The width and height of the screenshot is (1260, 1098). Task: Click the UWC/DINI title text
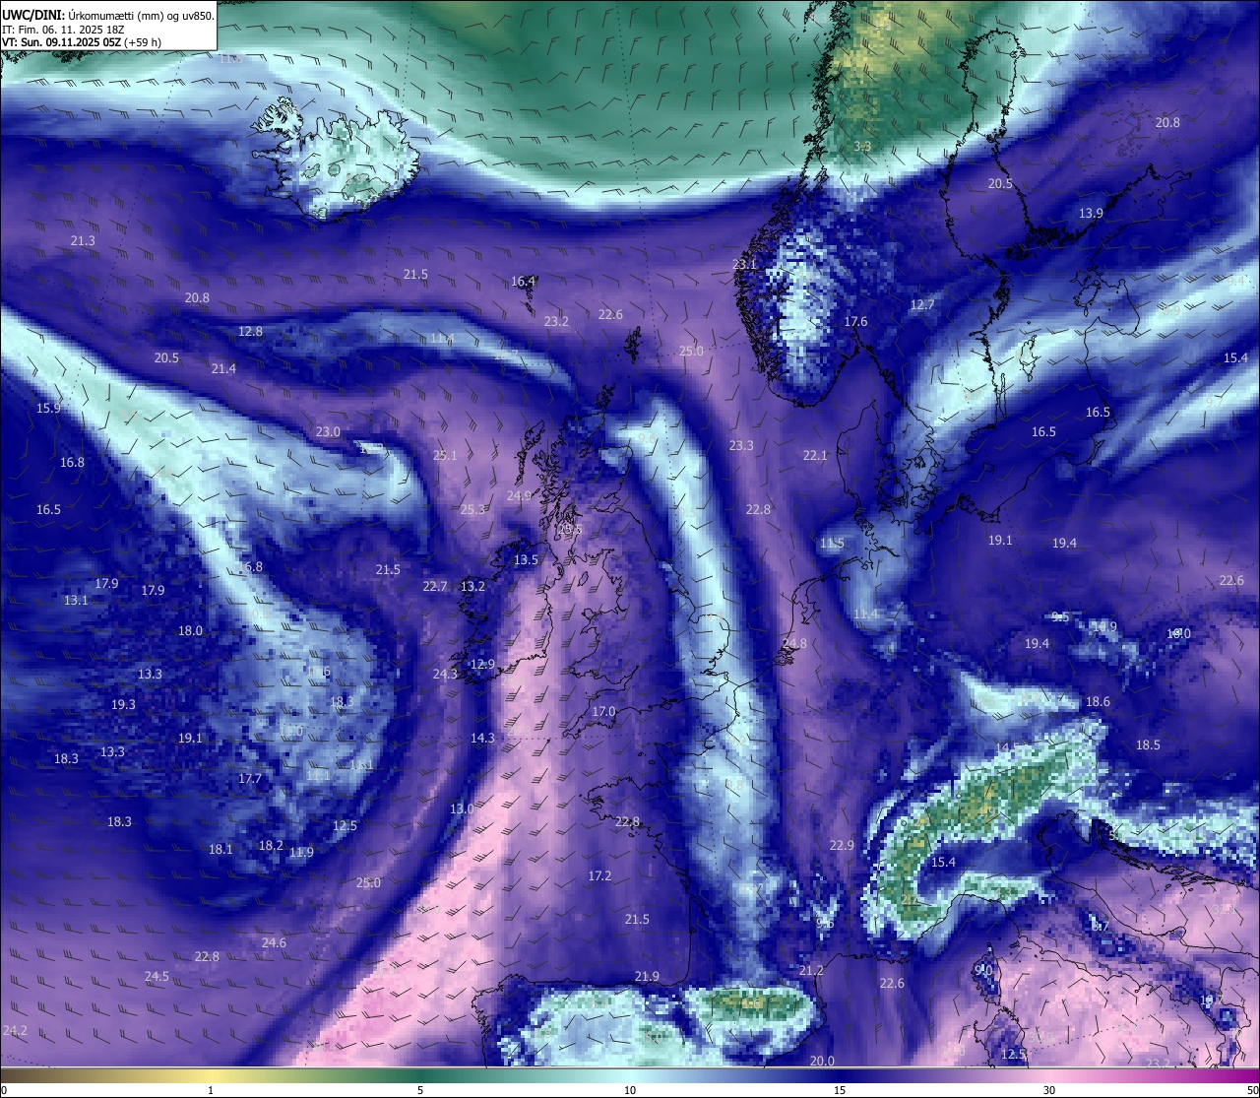(x=107, y=15)
